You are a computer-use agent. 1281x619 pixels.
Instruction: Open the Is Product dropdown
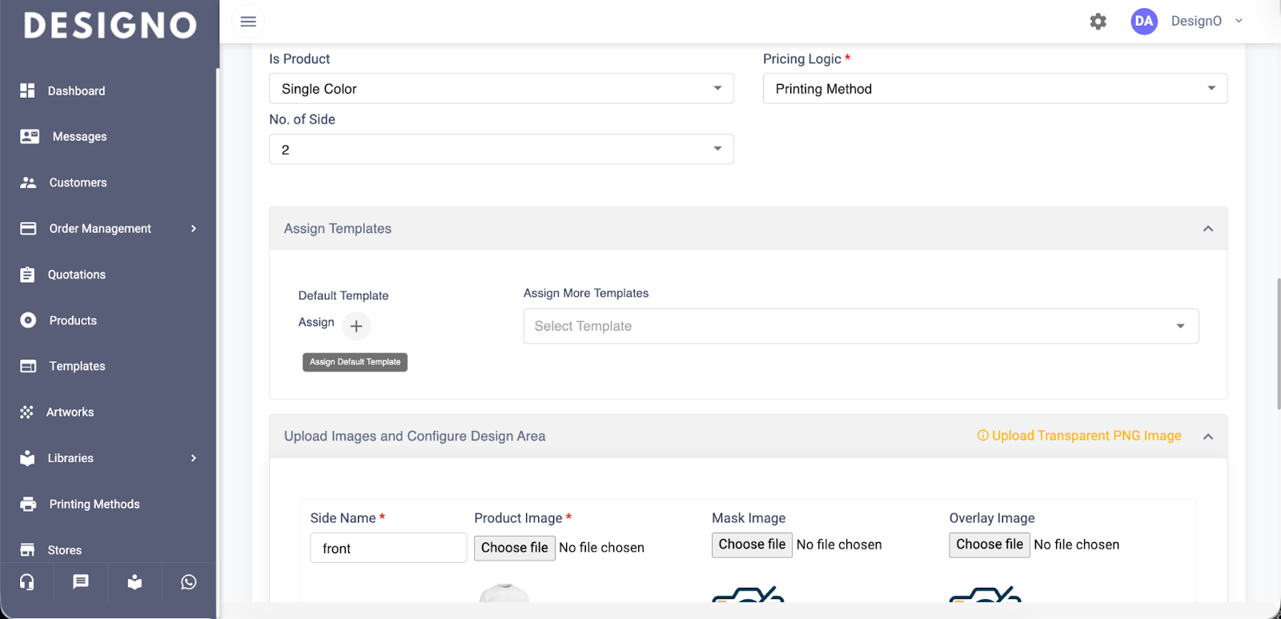click(x=501, y=89)
